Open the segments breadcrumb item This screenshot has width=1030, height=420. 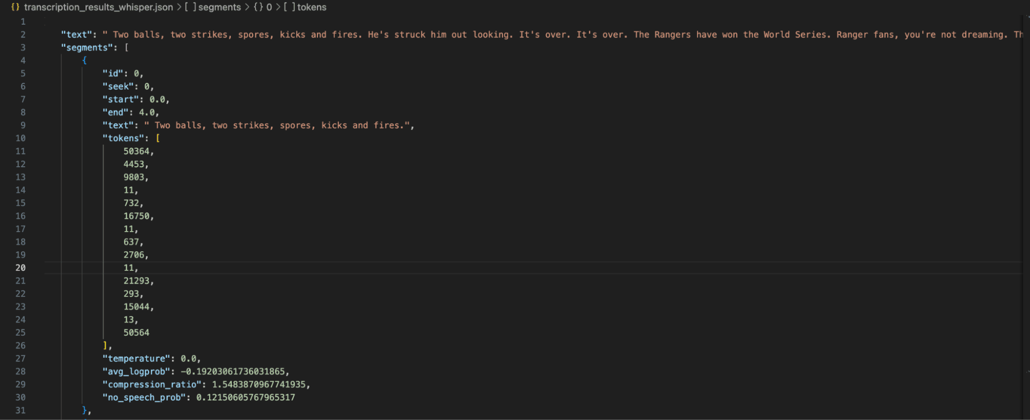pyautogui.click(x=219, y=7)
